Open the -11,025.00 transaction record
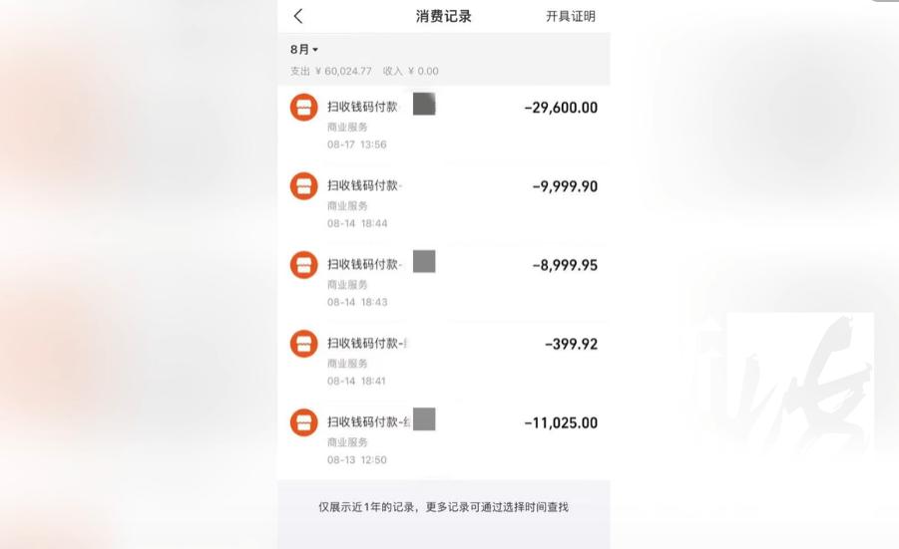899x549 pixels. coord(560,422)
